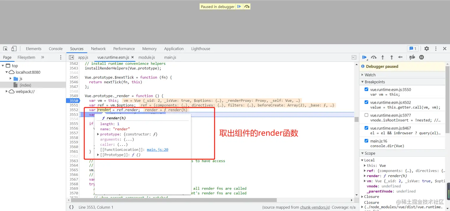The image size is (450, 211).
Task: Disable breakpoint at vue.runtime.esm.js:4502
Action: pos(366,102)
